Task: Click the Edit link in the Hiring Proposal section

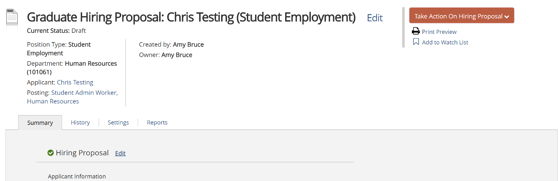Action: click(120, 153)
